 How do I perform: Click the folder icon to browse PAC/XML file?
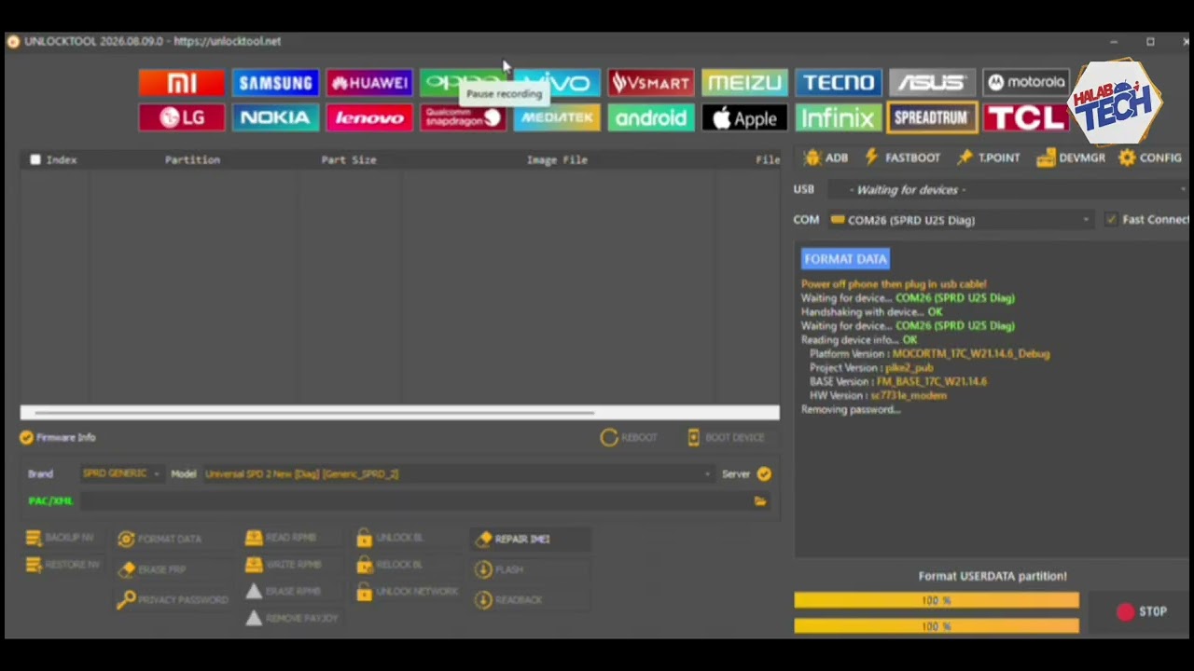coord(760,501)
